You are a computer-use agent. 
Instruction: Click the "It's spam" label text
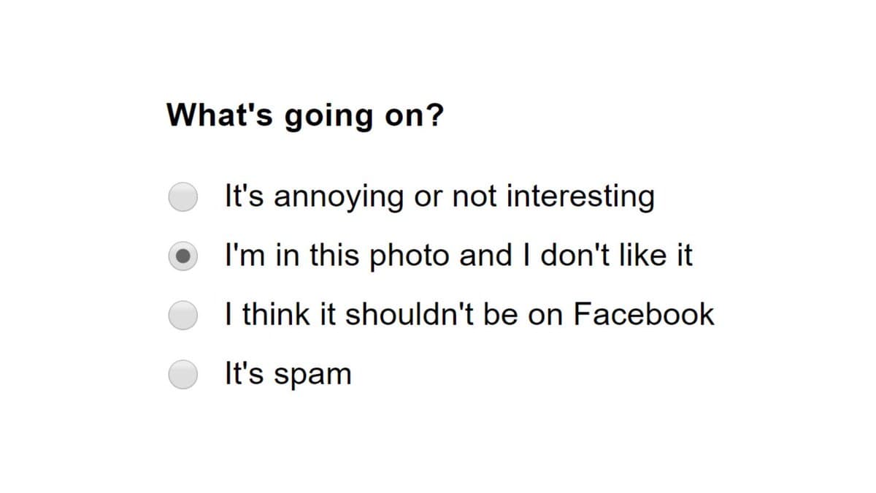(x=287, y=373)
